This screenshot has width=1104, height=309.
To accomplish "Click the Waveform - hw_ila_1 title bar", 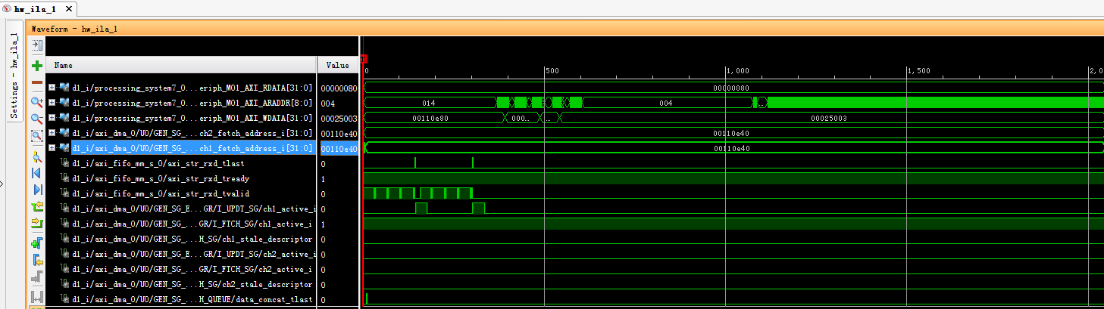I will pyautogui.click(x=565, y=28).
